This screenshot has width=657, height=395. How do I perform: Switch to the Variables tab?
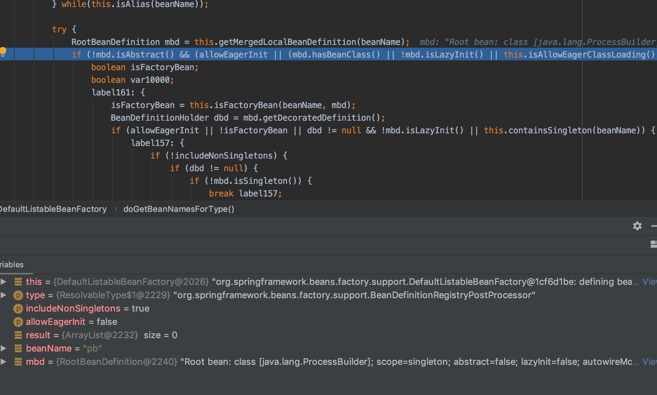[x=12, y=265]
